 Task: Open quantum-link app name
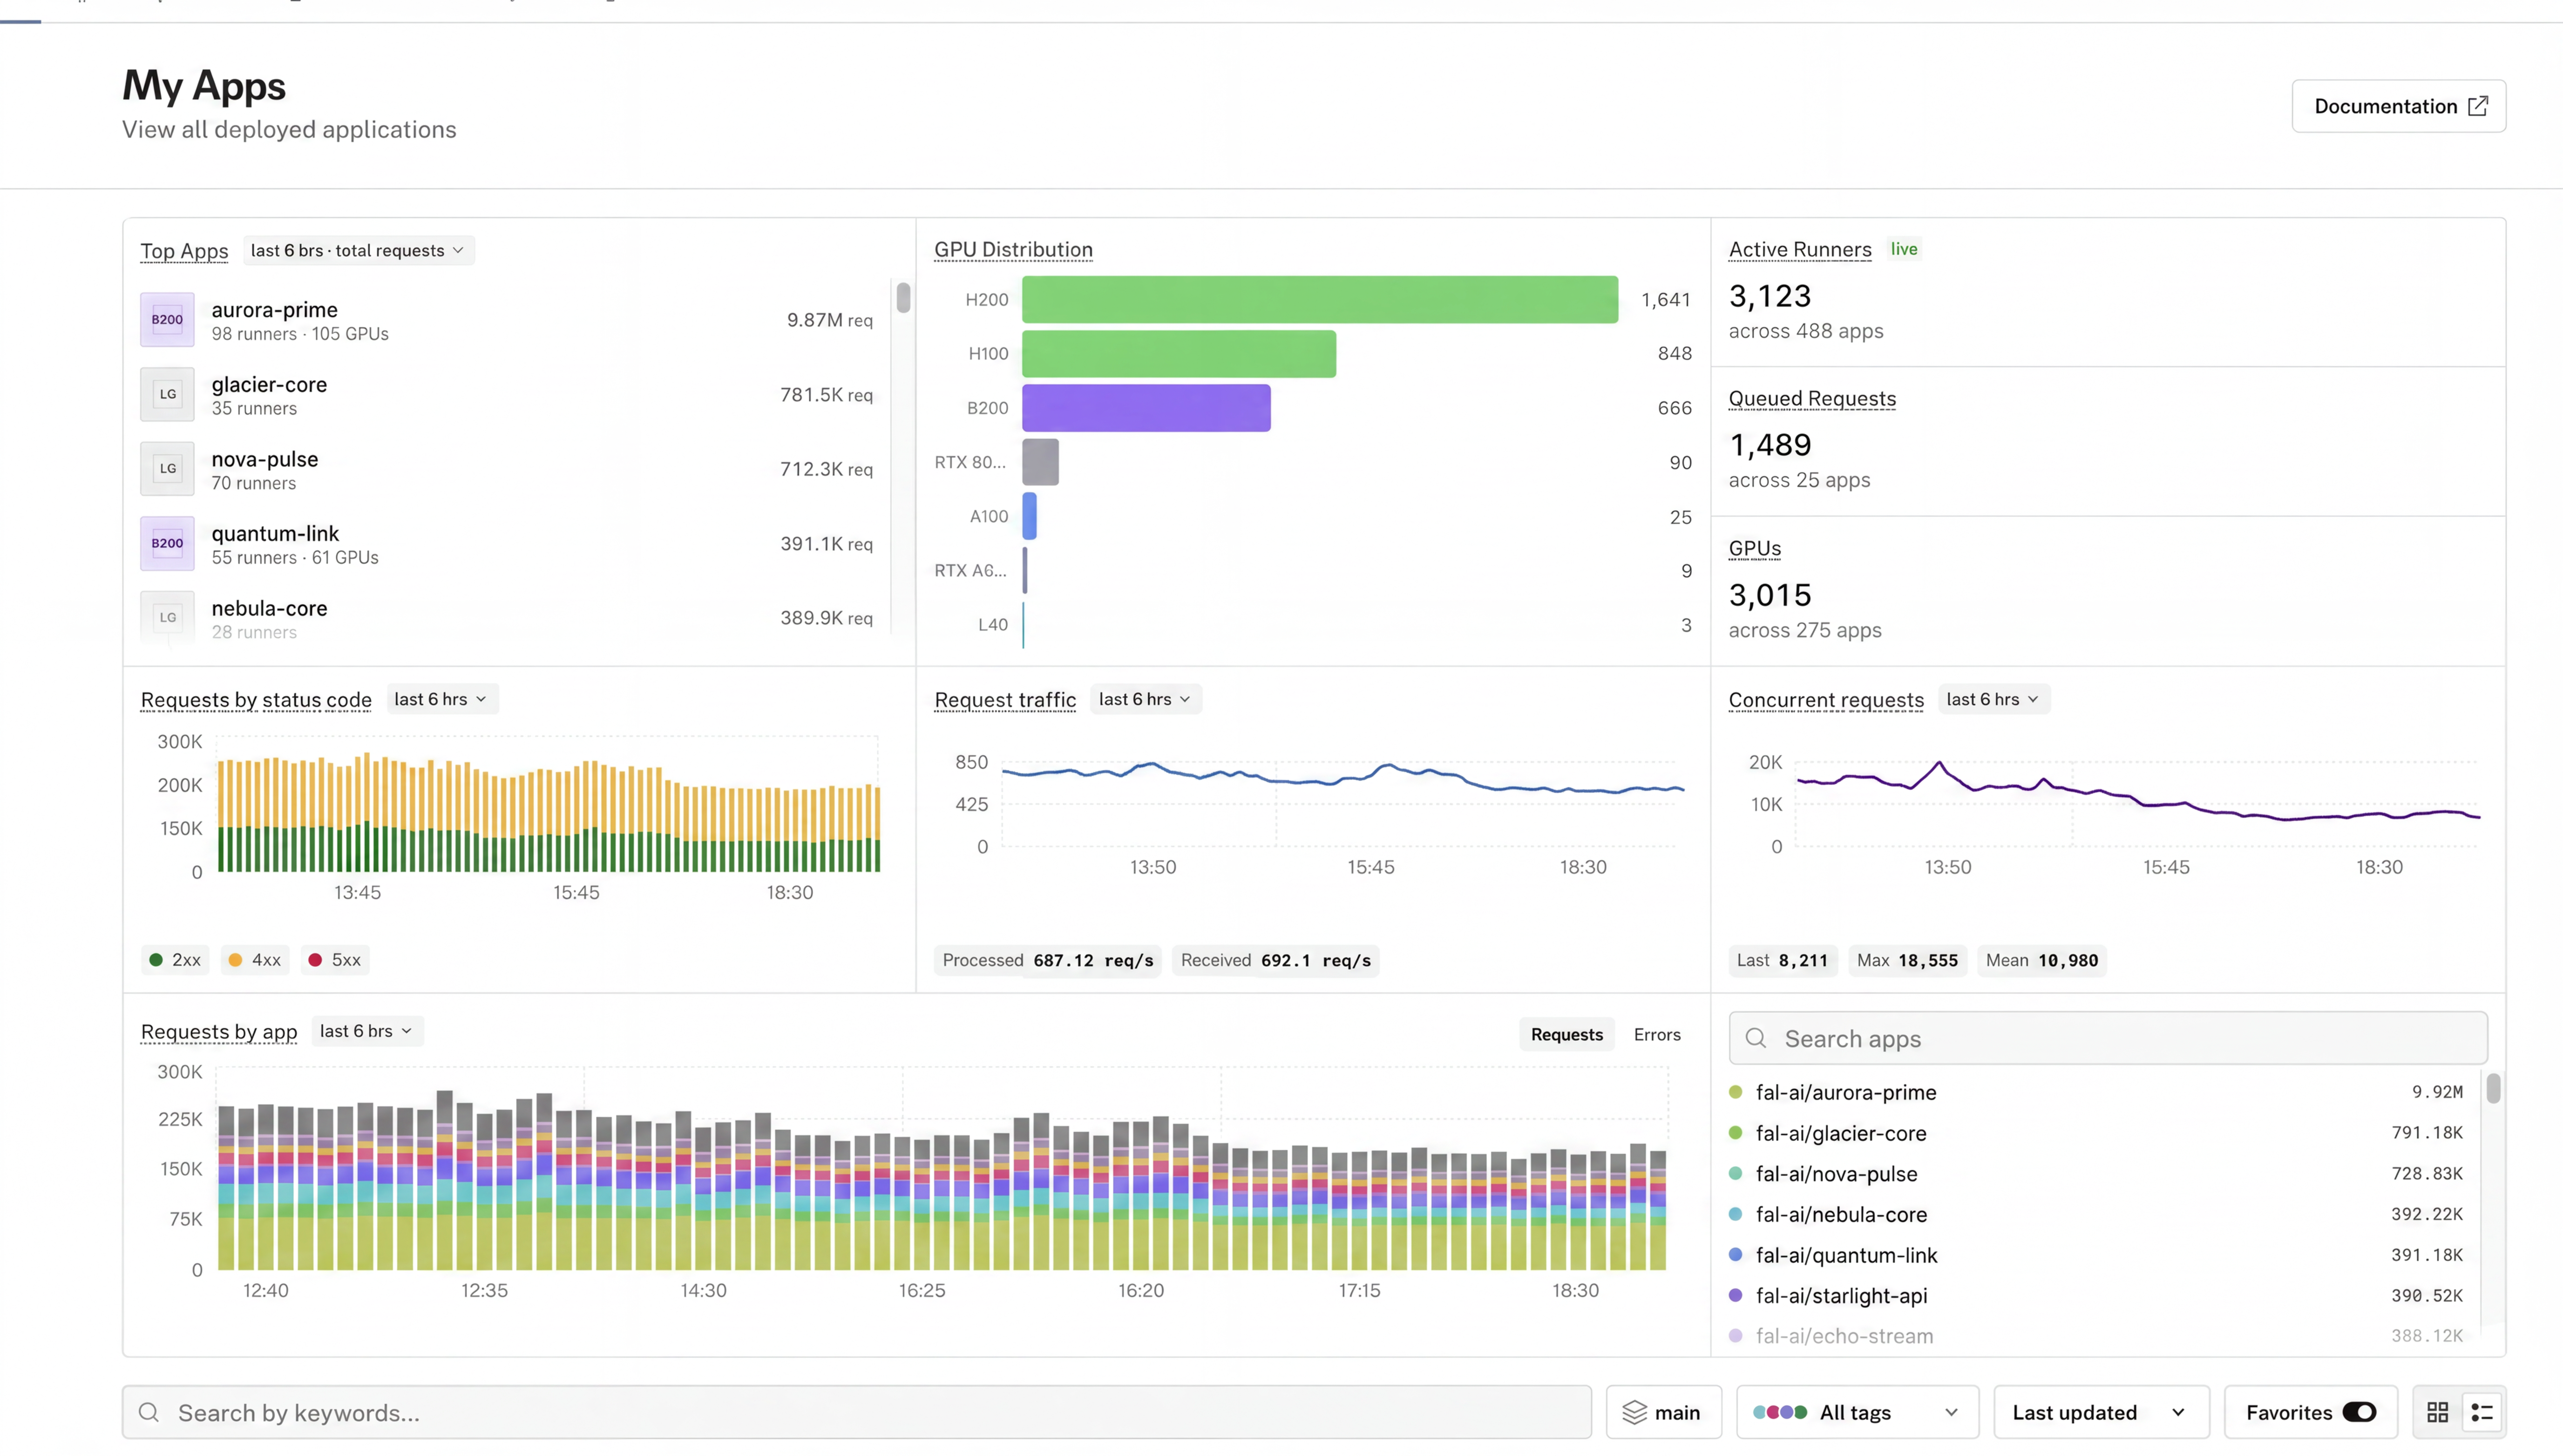point(275,534)
